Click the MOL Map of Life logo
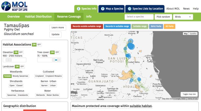201x111 pixels. point(14,6)
